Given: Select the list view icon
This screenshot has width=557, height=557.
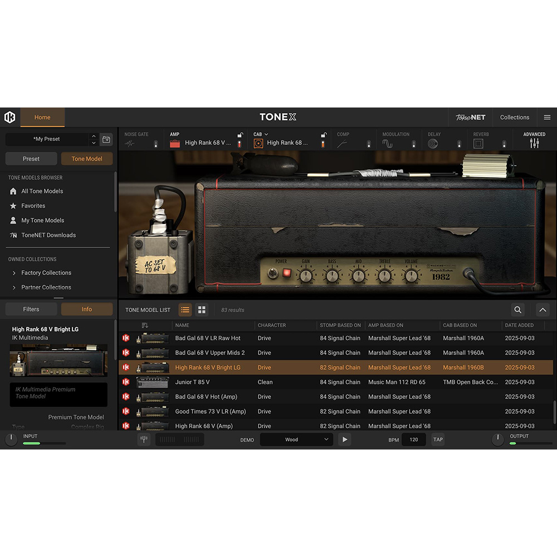Looking at the screenshot, I should coord(185,310).
